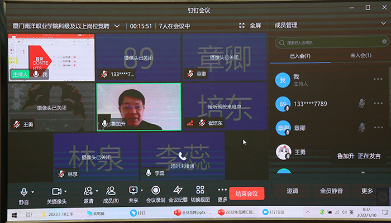Click 切换视图 switch view icon
This screenshot has height=223, width=391.
pos(200,191)
